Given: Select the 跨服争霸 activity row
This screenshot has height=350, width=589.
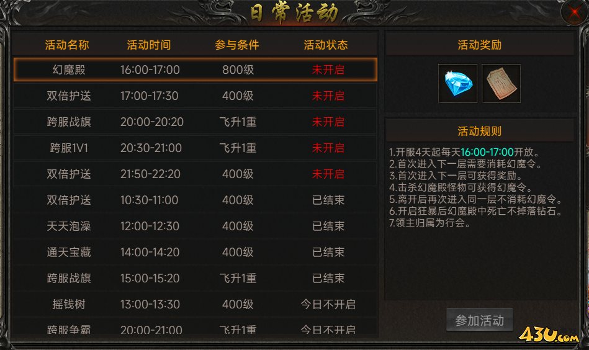Looking at the screenshot, I should (x=196, y=328).
